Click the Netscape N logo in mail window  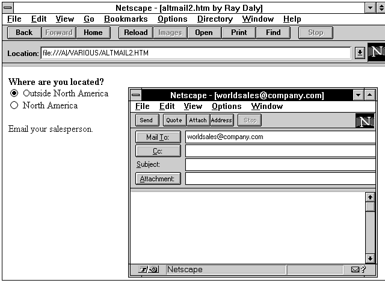pos(365,120)
